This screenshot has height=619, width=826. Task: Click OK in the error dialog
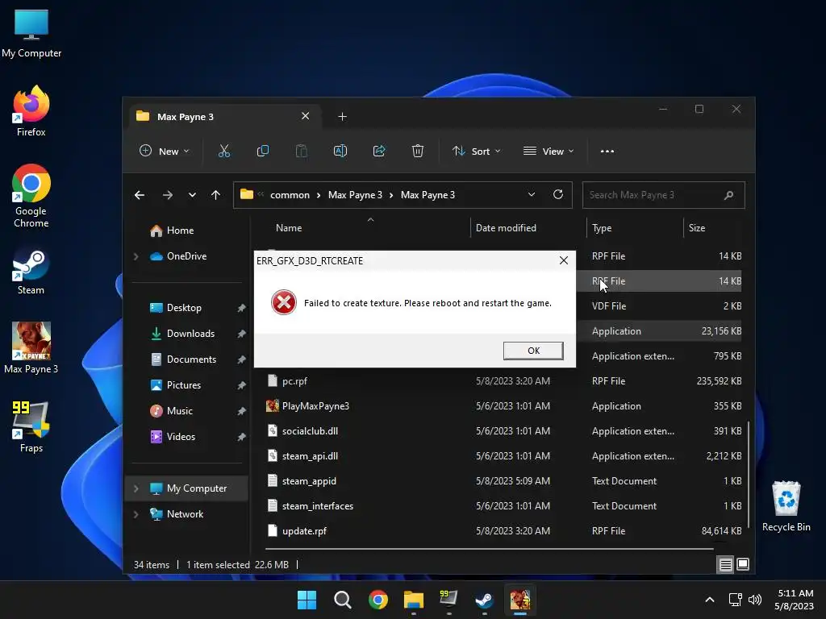pyautogui.click(x=533, y=351)
